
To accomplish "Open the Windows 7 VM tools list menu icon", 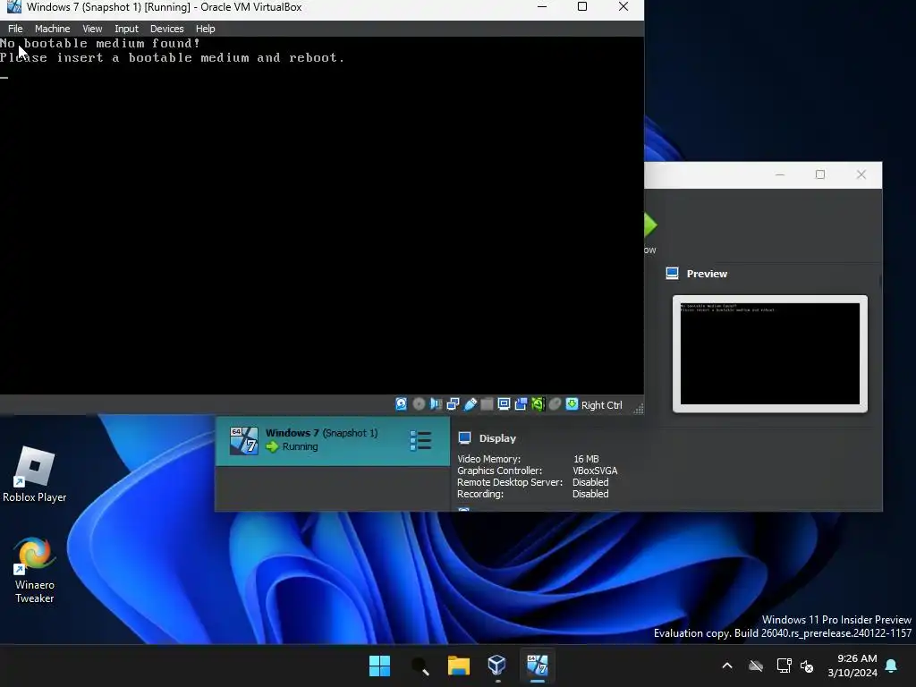I will point(420,440).
